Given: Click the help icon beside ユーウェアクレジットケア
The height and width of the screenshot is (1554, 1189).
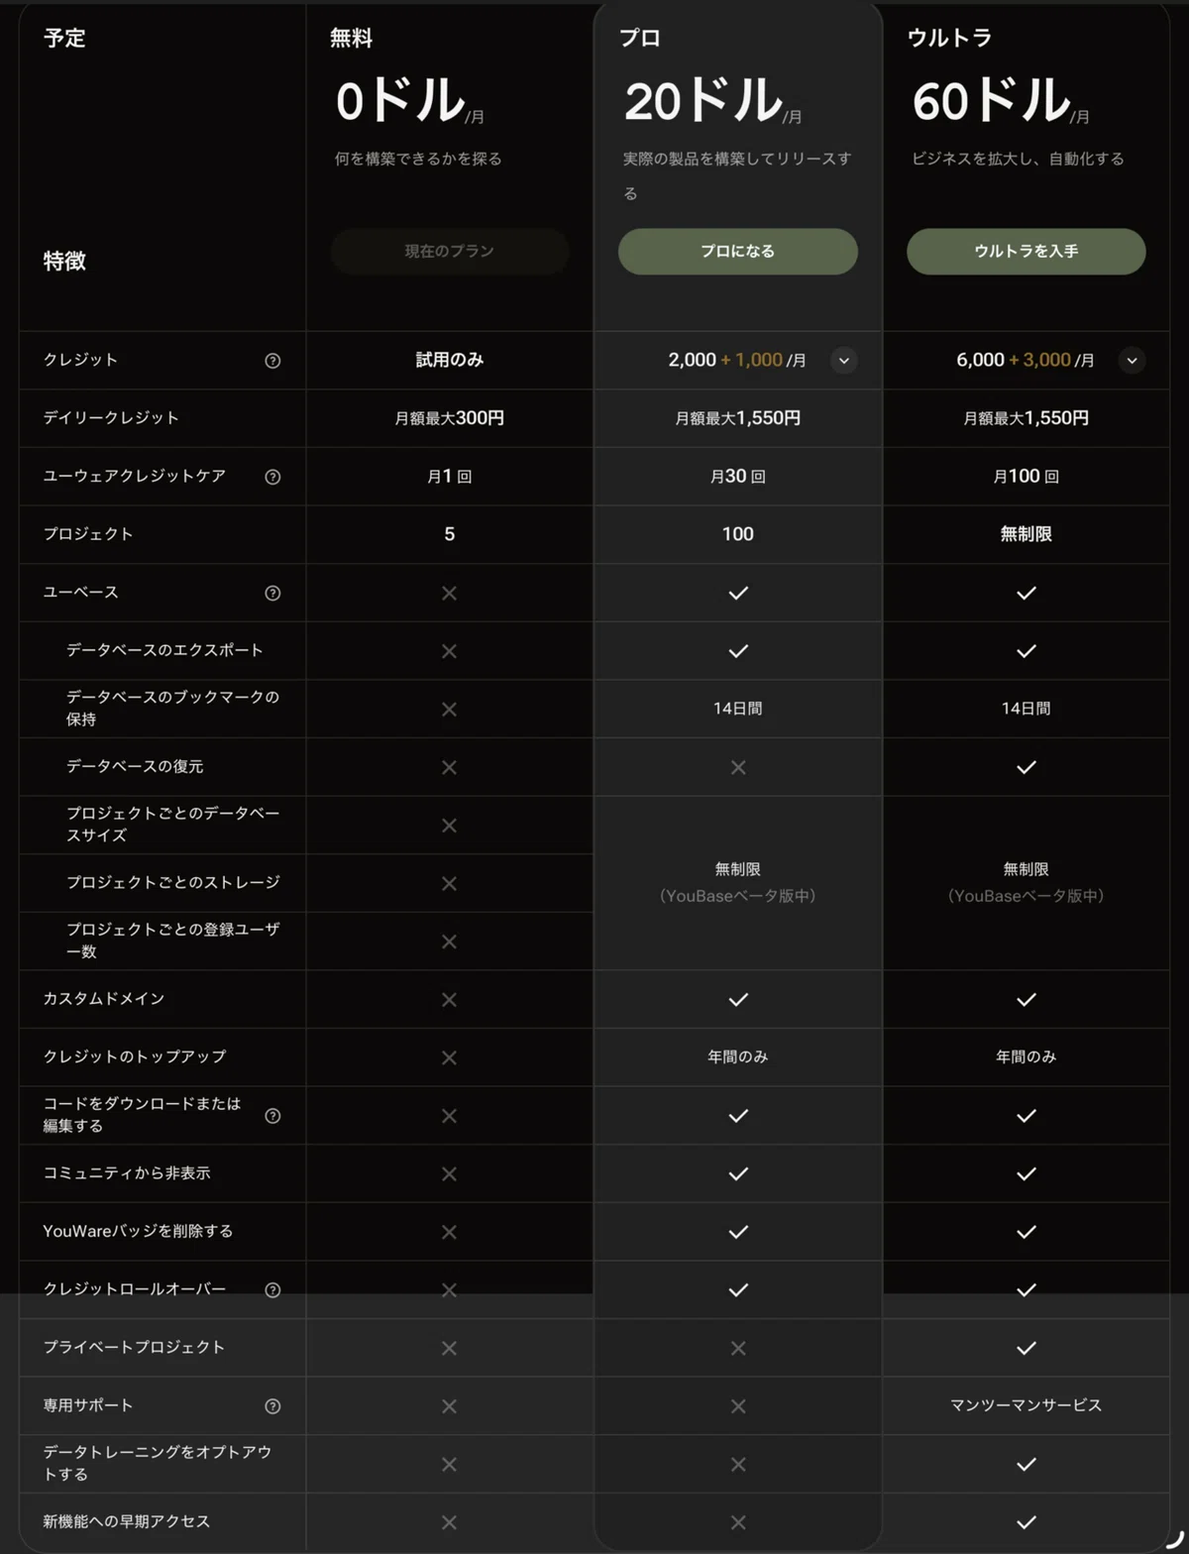Looking at the screenshot, I should pyautogui.click(x=272, y=477).
